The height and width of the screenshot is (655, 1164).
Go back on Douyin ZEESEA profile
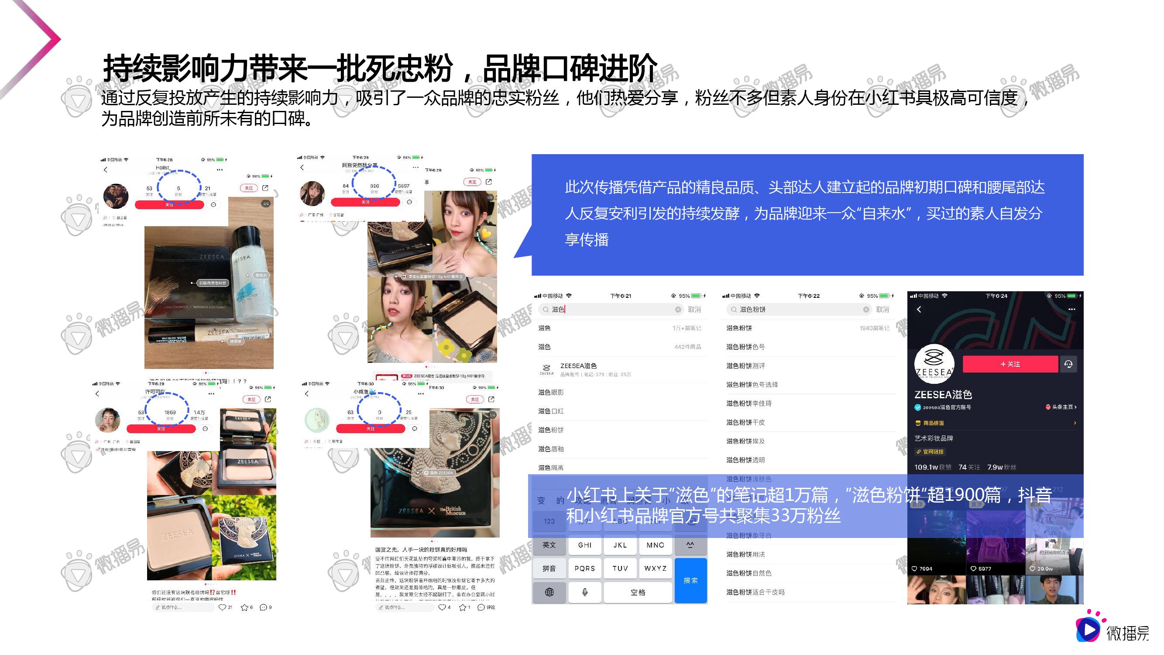click(x=919, y=310)
